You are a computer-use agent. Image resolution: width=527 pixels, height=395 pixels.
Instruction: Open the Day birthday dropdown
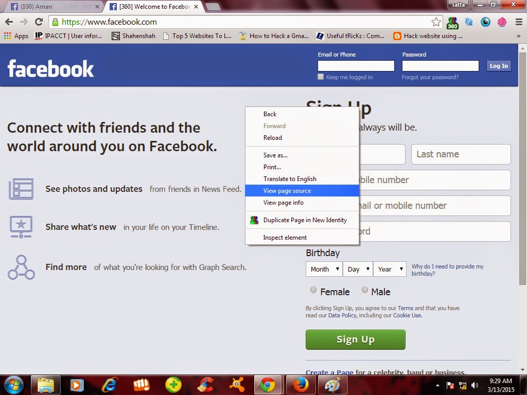[358, 269]
